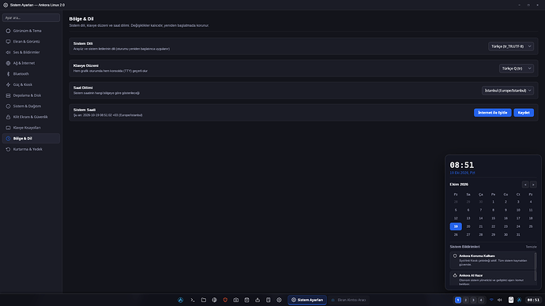Go to Ses & Bildirimler settings
The height and width of the screenshot is (306, 545).
[31, 52]
